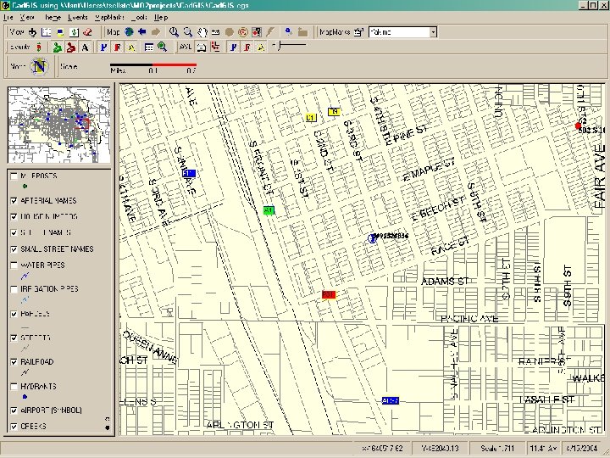Open the File menu
The width and height of the screenshot is (610, 458).
point(8,17)
